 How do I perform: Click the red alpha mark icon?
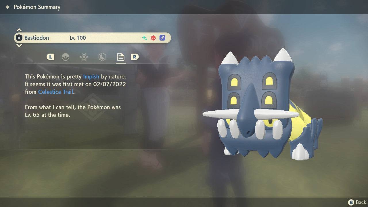pos(153,38)
